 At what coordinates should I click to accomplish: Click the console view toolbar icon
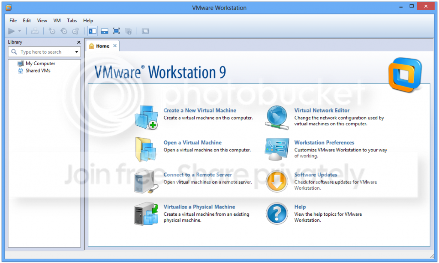coord(145,31)
